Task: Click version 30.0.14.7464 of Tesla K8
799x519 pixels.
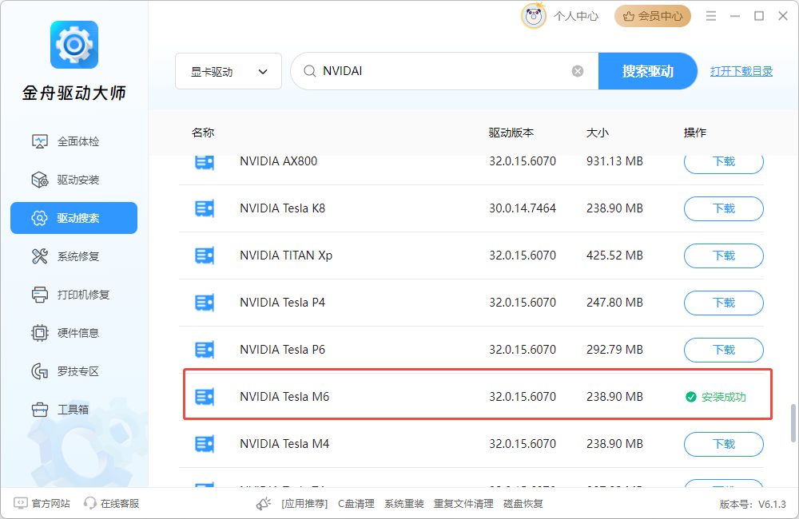Action: 523,208
